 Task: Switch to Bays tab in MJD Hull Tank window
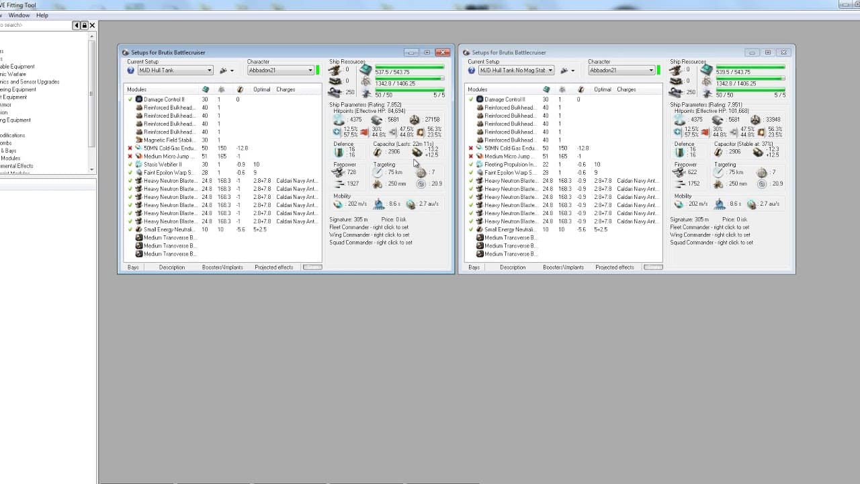tap(133, 267)
